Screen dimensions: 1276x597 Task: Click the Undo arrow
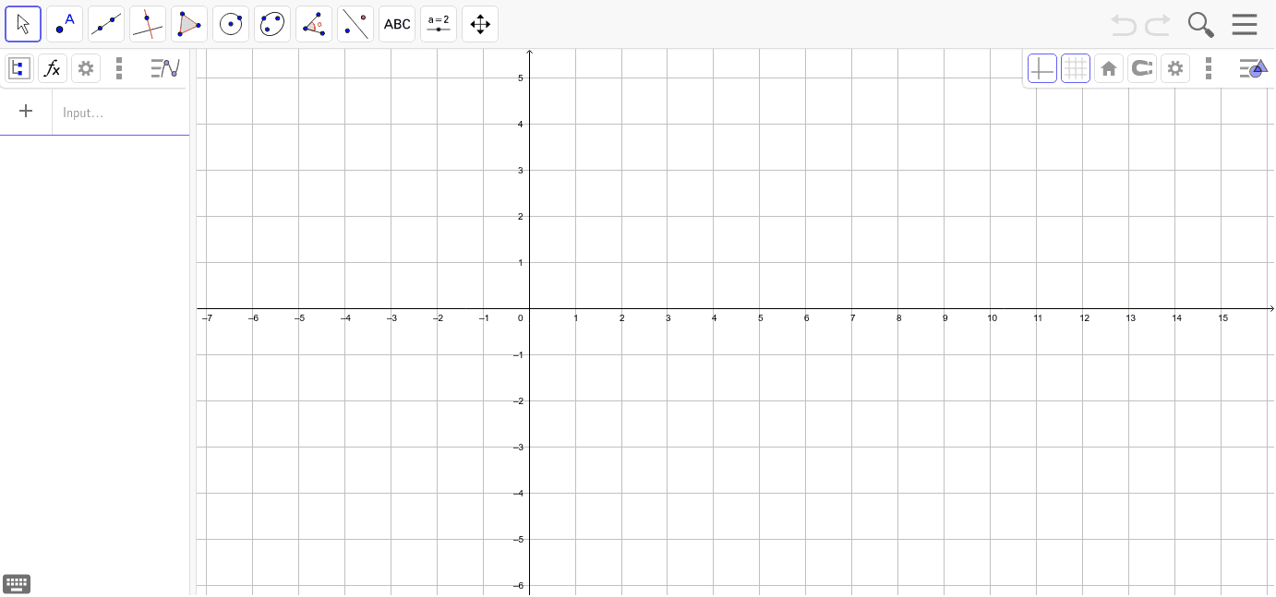(x=1124, y=25)
